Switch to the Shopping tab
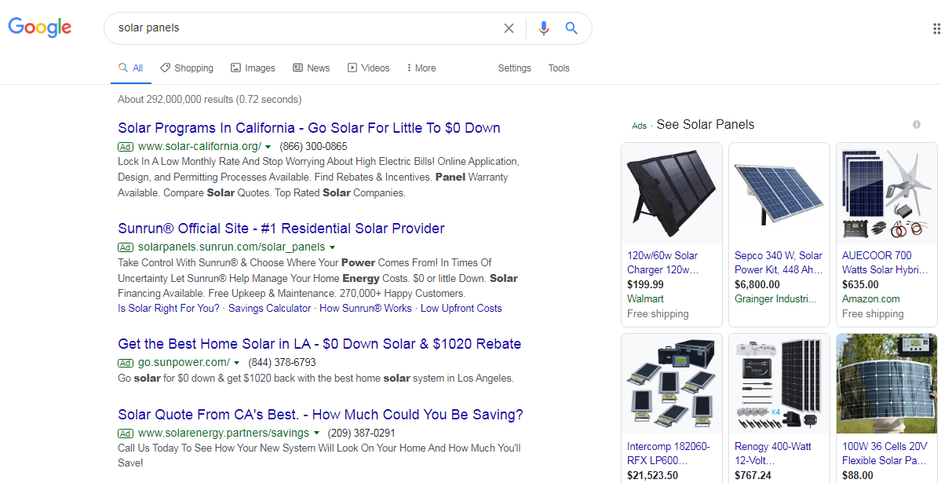The width and height of the screenshot is (941, 483). point(187,68)
